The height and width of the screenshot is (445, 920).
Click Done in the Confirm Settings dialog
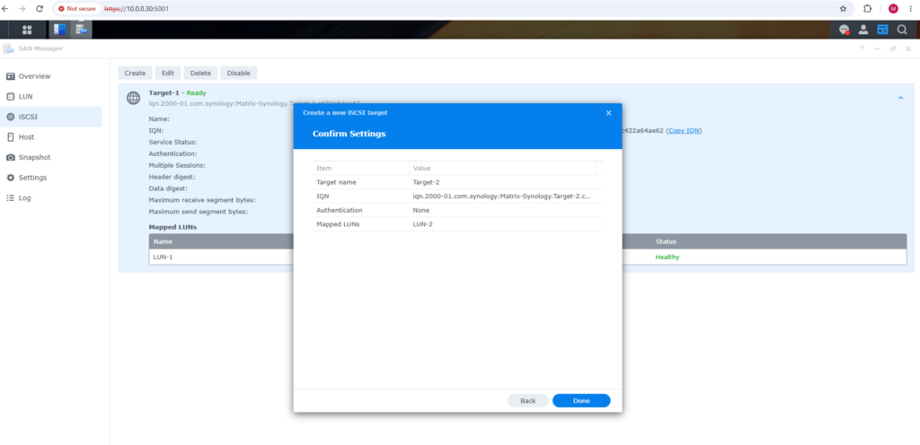[x=581, y=400]
